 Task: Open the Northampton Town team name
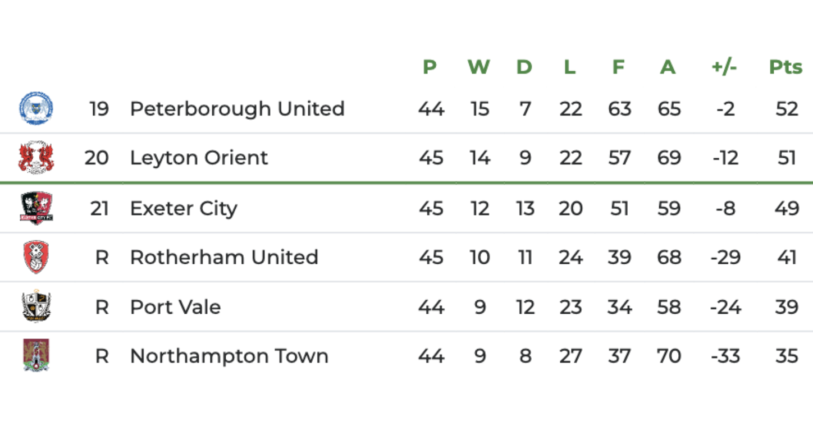[229, 356]
